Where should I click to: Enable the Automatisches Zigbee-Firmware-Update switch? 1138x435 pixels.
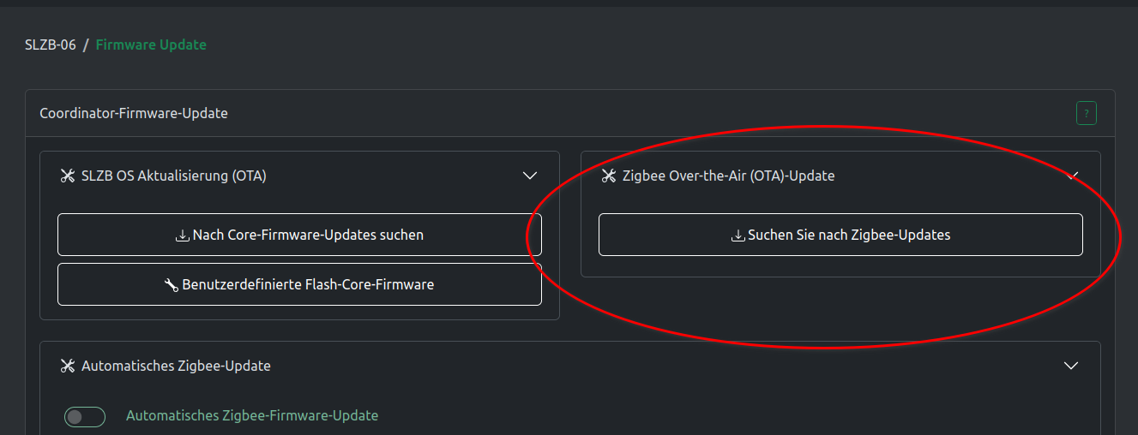click(x=85, y=417)
